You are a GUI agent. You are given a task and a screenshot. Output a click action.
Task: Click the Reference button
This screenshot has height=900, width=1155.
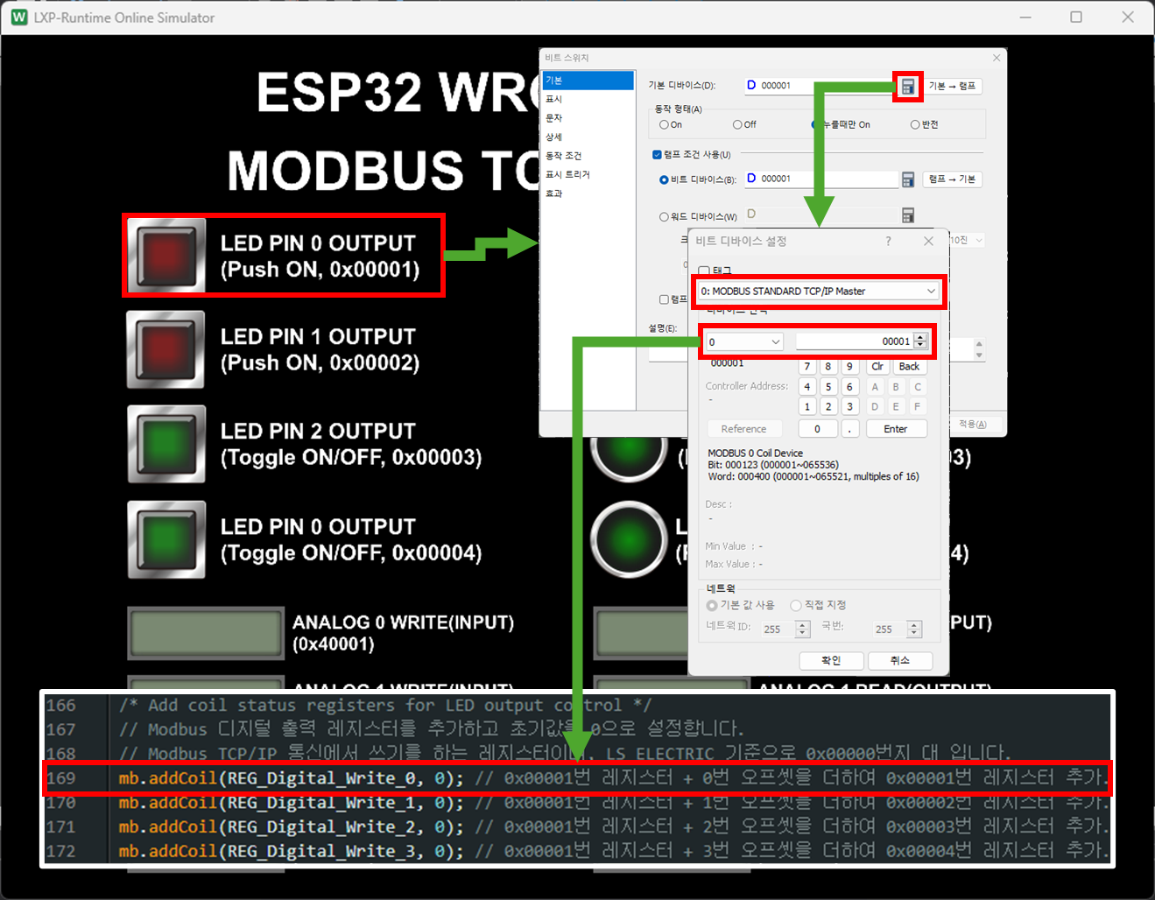(744, 429)
